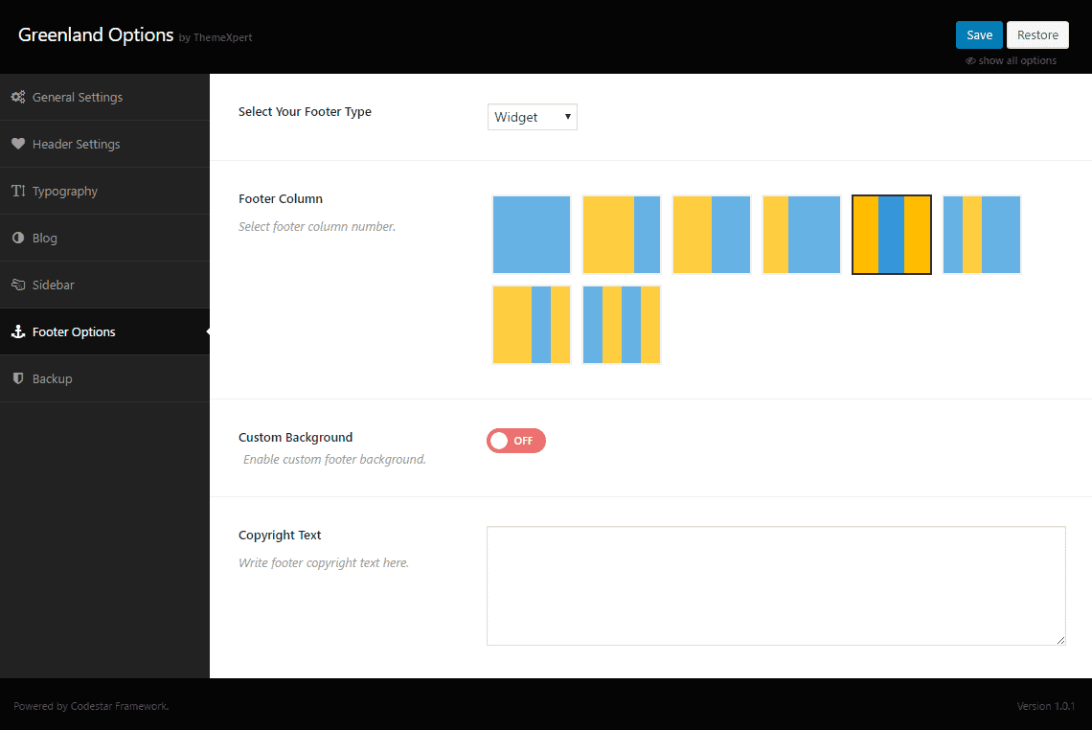Viewport: 1092px width, 730px height.
Task: Click the half-circle Blog icon
Action: pos(18,238)
